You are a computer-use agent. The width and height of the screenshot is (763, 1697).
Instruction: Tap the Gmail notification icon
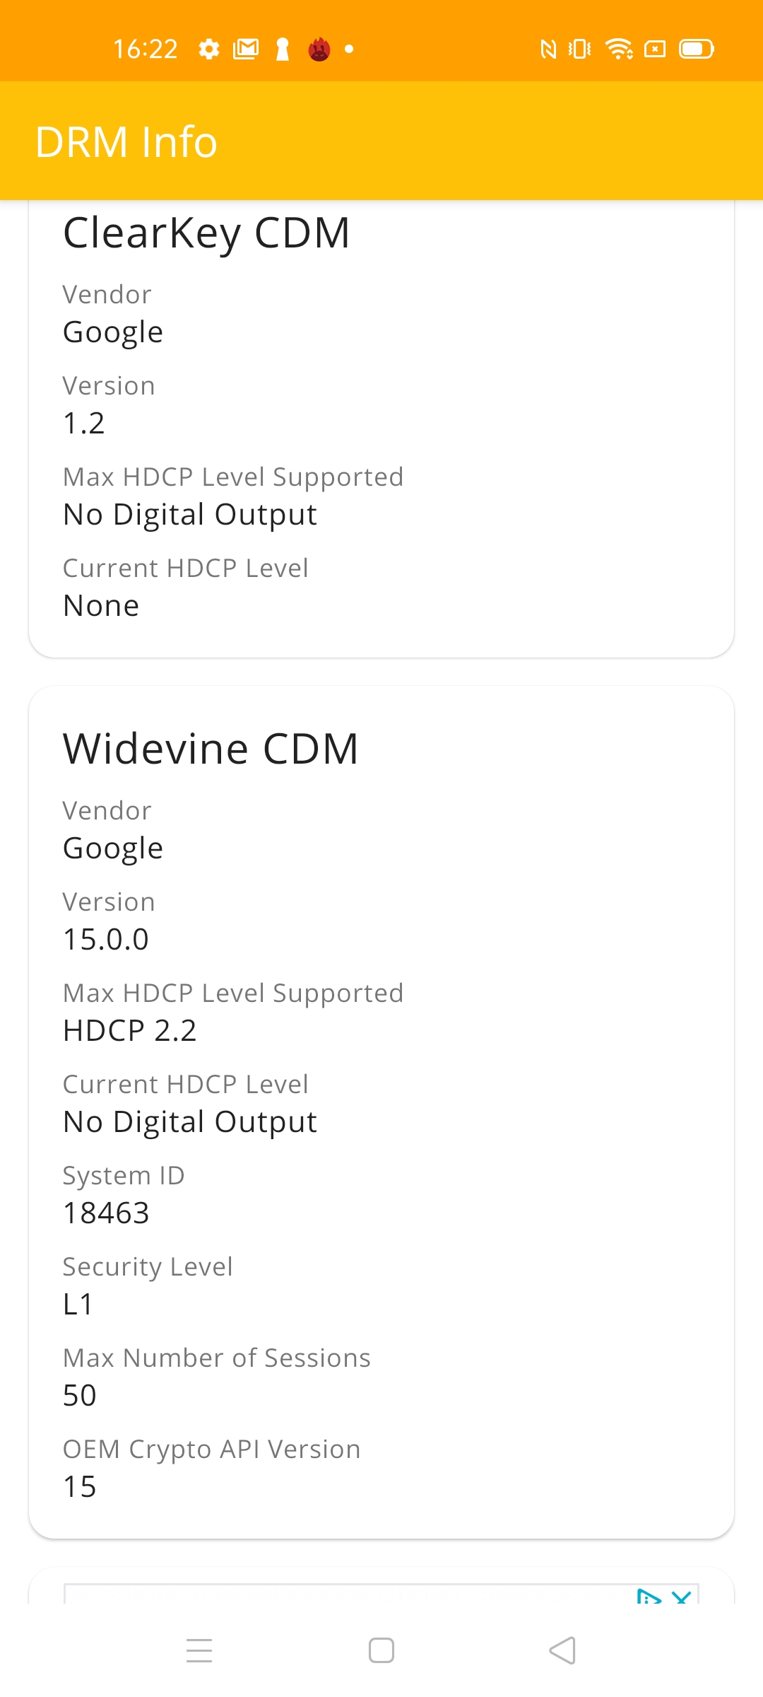pyautogui.click(x=246, y=49)
